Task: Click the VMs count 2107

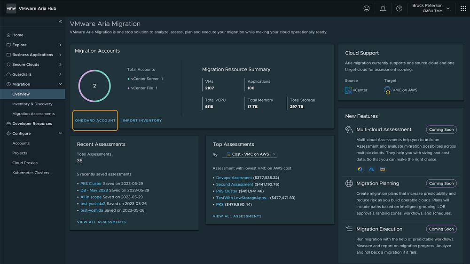Action: coord(210,88)
